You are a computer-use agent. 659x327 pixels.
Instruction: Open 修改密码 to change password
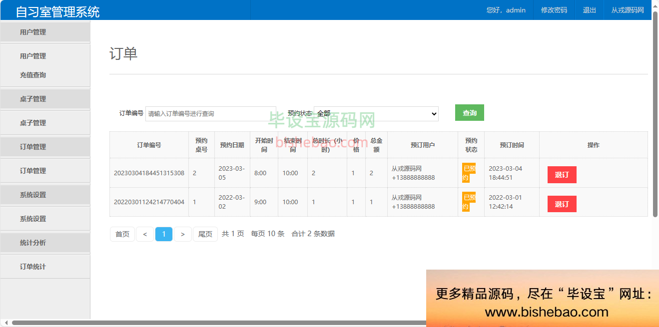pyautogui.click(x=554, y=9)
